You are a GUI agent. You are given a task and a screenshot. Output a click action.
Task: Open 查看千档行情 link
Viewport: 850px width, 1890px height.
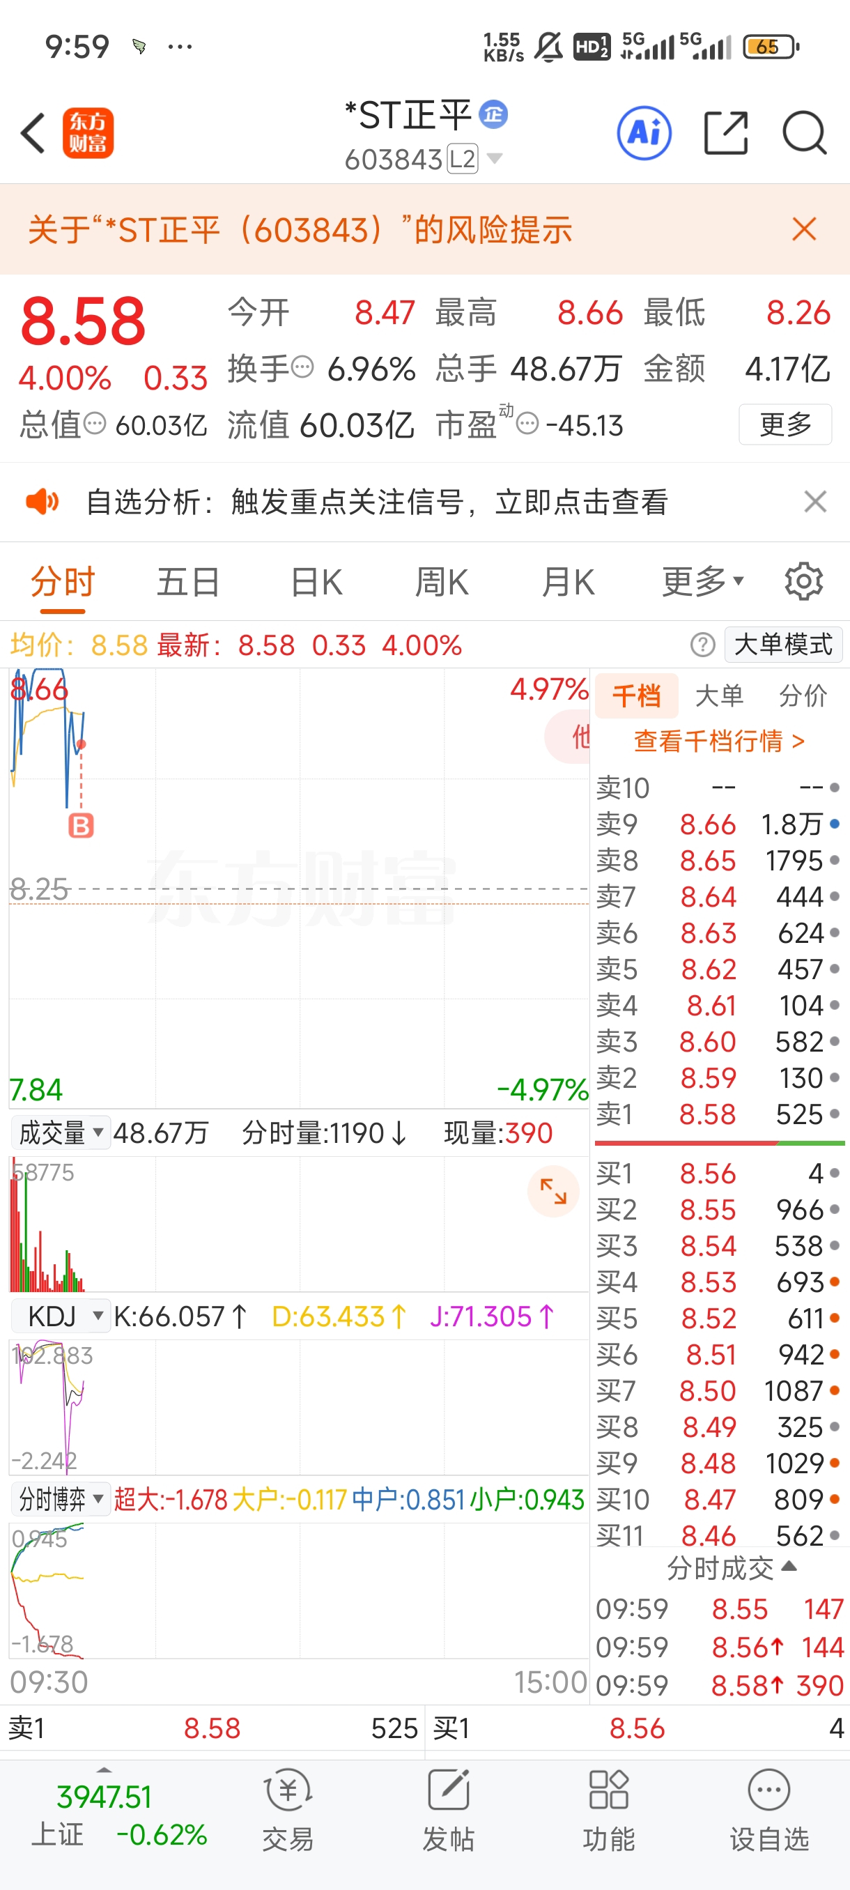[x=720, y=741]
